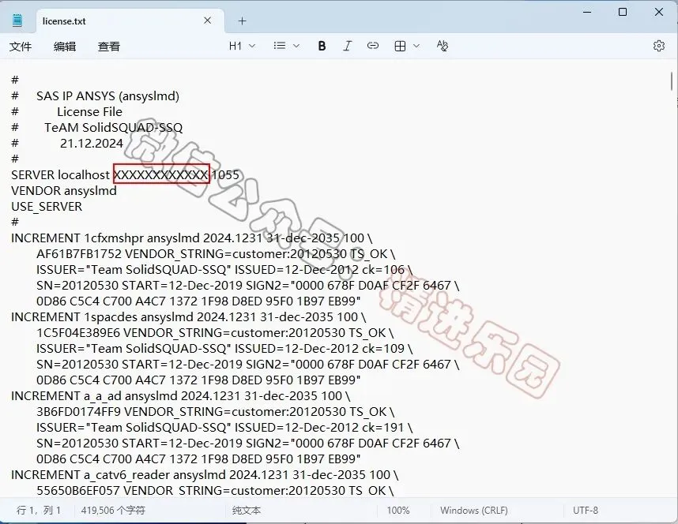This screenshot has height=524, width=678.
Task: Click 'ck=191' in the ISSUER line
Action: coord(382,427)
